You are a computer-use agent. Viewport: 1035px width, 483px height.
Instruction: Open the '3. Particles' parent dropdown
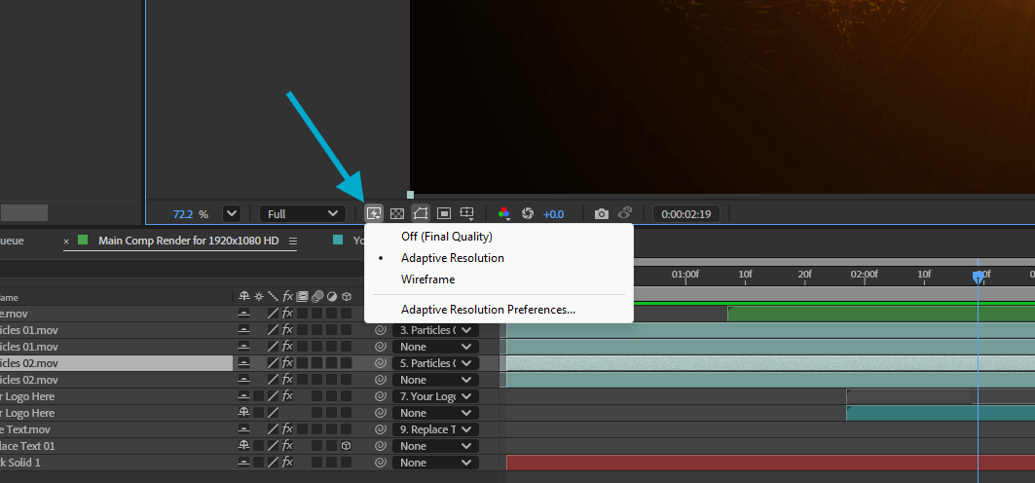coord(435,330)
